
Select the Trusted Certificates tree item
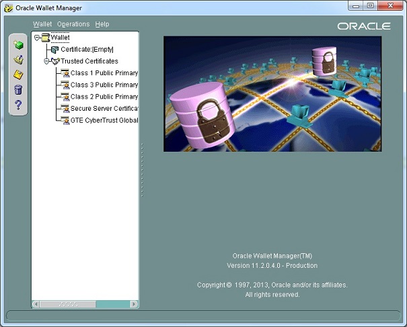(89, 61)
